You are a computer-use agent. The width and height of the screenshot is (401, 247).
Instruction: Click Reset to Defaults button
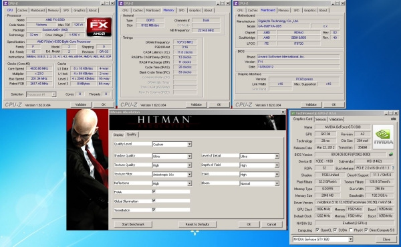[197, 224]
